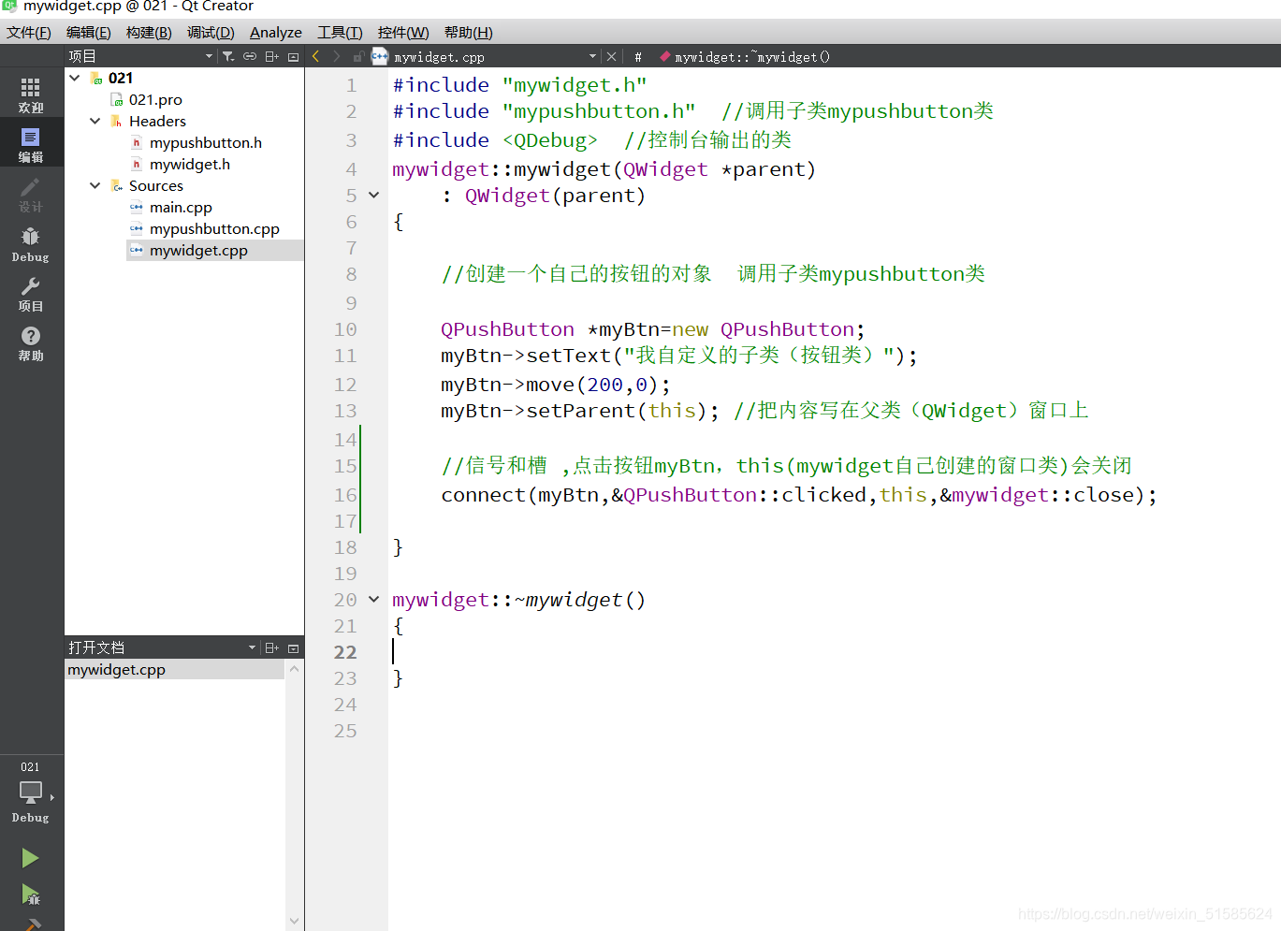Open the 帮助(H) menu
This screenshot has height=931, width=1281.
pyautogui.click(x=469, y=33)
